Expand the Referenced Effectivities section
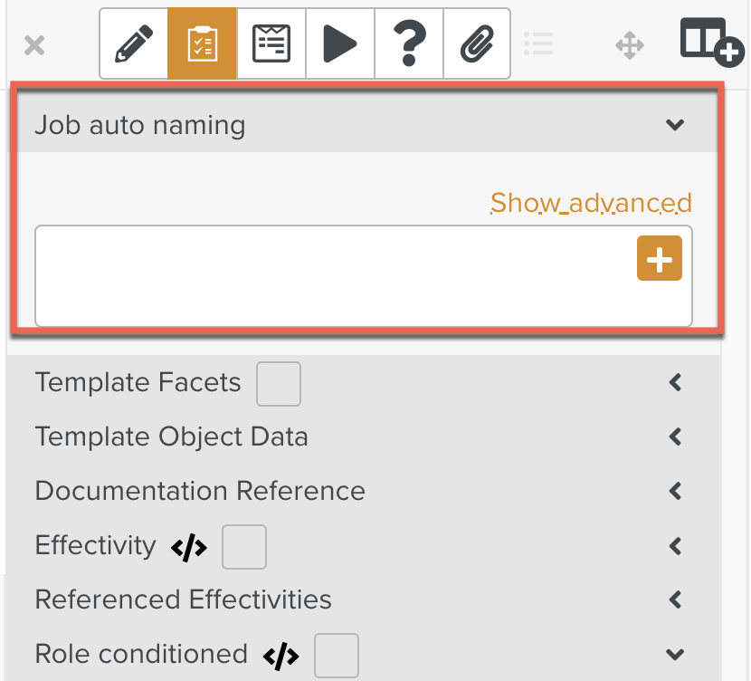Viewport: 751px width, 681px height. [x=674, y=599]
